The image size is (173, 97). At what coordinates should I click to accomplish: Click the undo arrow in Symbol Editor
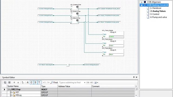tap(44, 82)
